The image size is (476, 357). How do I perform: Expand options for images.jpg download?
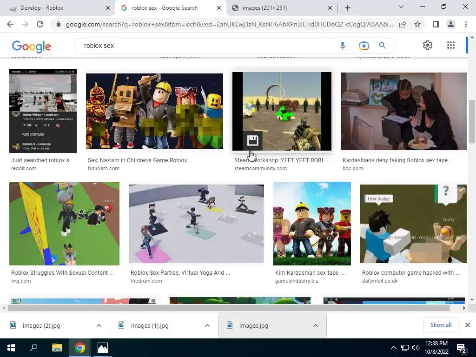(x=316, y=325)
